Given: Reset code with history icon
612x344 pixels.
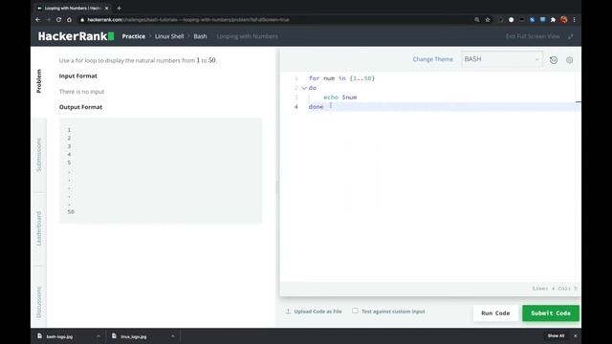Looking at the screenshot, I should (x=554, y=60).
